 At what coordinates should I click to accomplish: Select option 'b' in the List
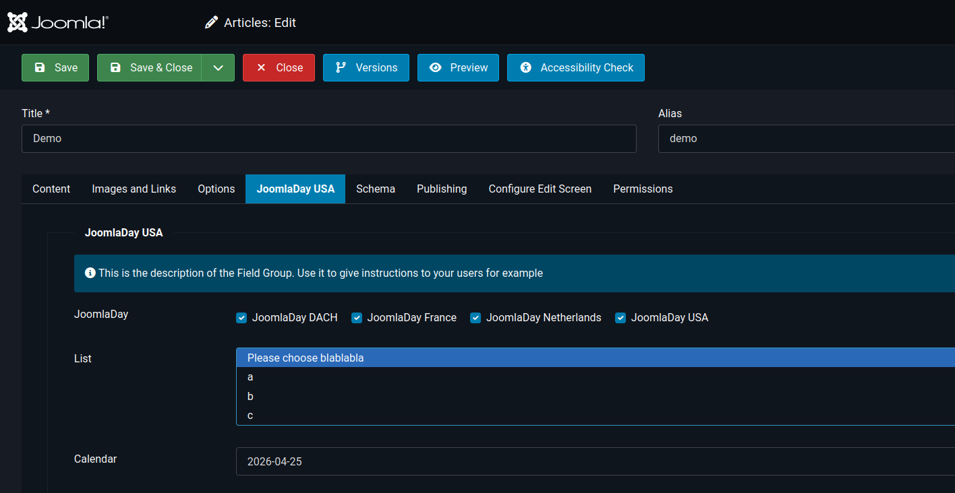click(596, 396)
